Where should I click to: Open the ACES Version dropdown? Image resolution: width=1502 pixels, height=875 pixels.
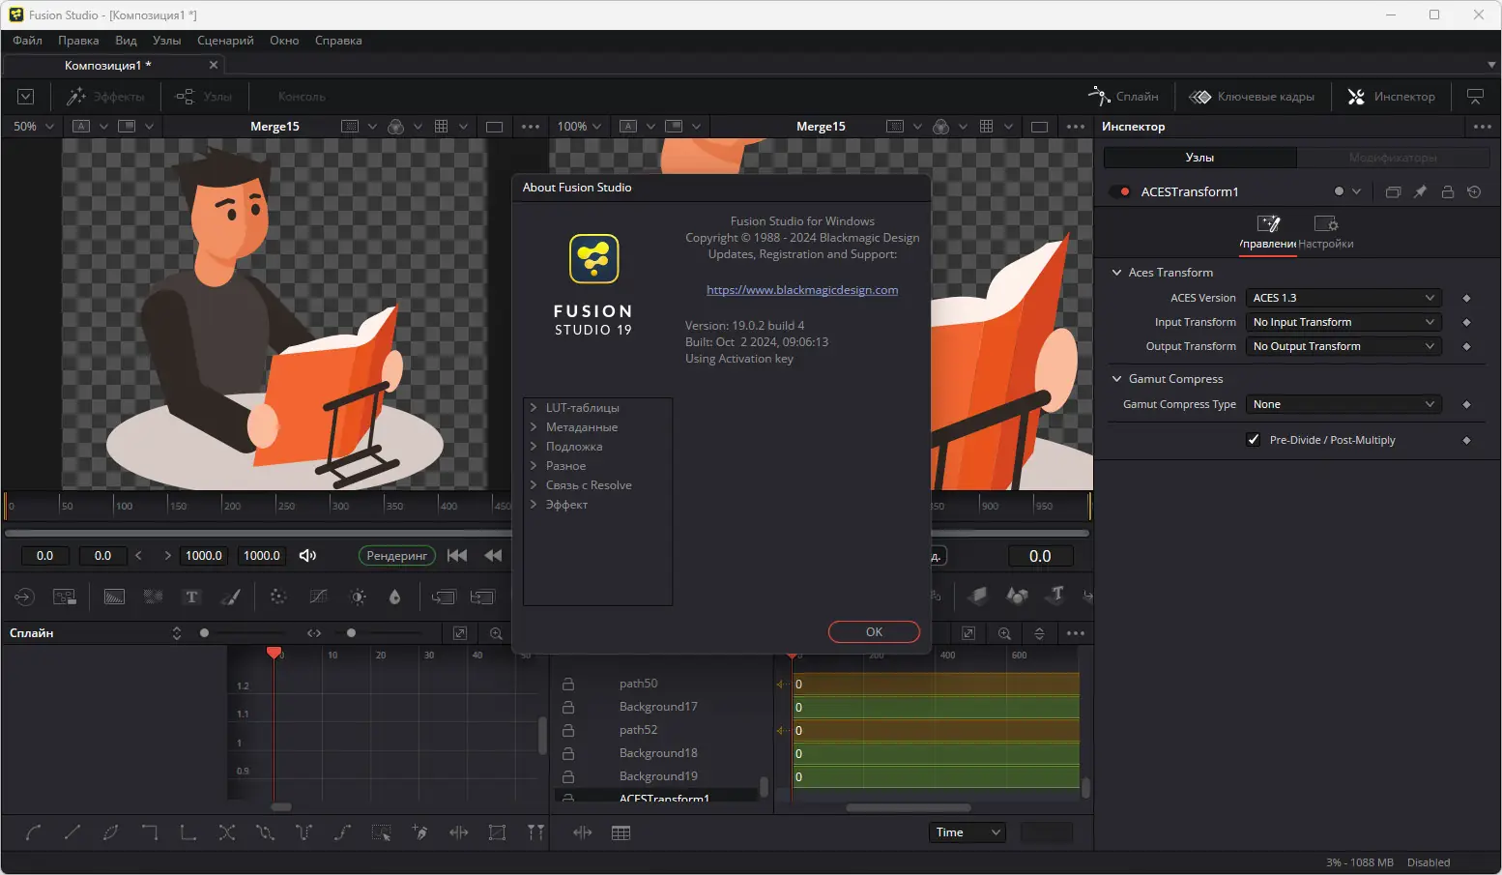click(x=1343, y=299)
